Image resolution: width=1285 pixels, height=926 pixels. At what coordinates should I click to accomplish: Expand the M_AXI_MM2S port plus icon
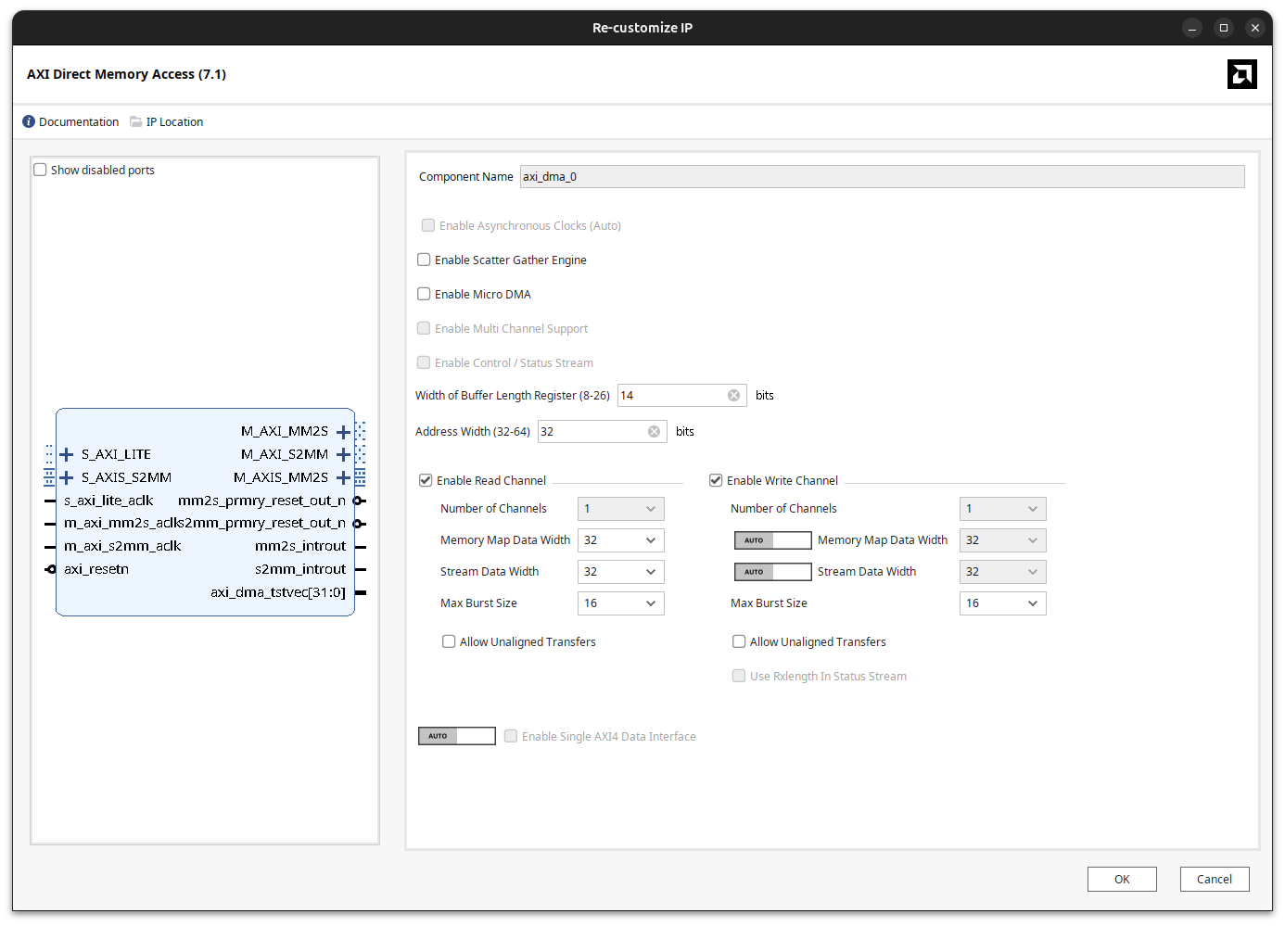point(343,432)
